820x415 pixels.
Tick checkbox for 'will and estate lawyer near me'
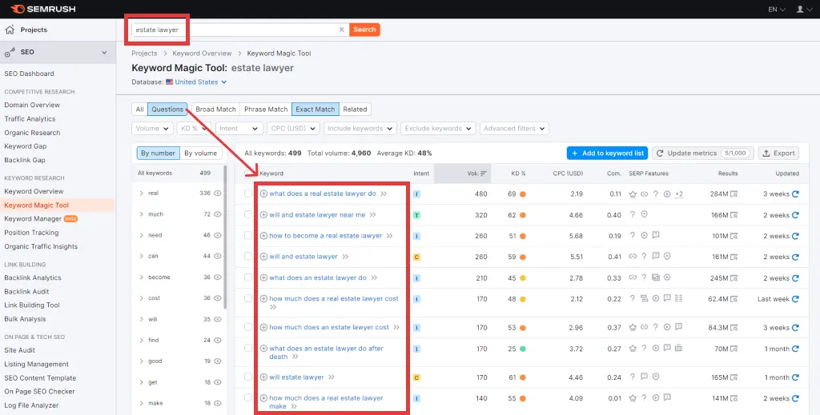pos(248,214)
